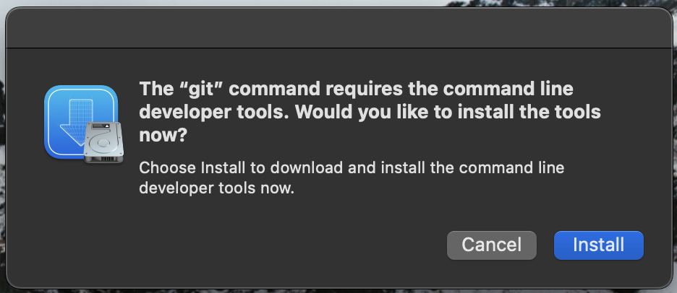Viewport: 677px width, 293px height.
Task: Click the word "git" in the heading
Action: (x=198, y=89)
